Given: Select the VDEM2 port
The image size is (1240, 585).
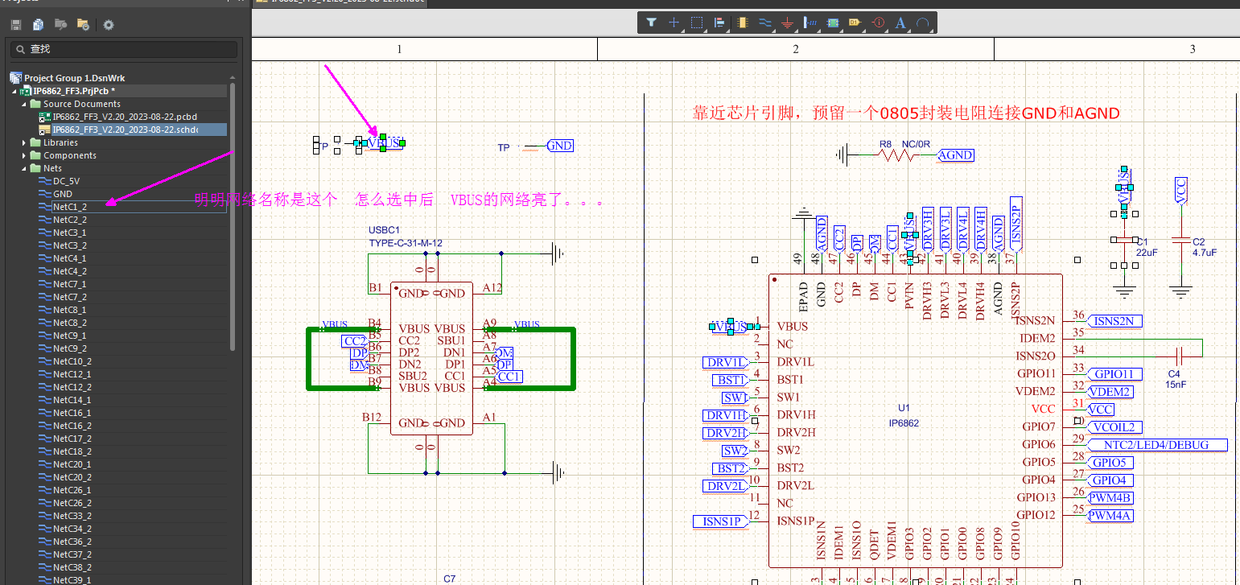Looking at the screenshot, I should pyautogui.click(x=1110, y=392).
